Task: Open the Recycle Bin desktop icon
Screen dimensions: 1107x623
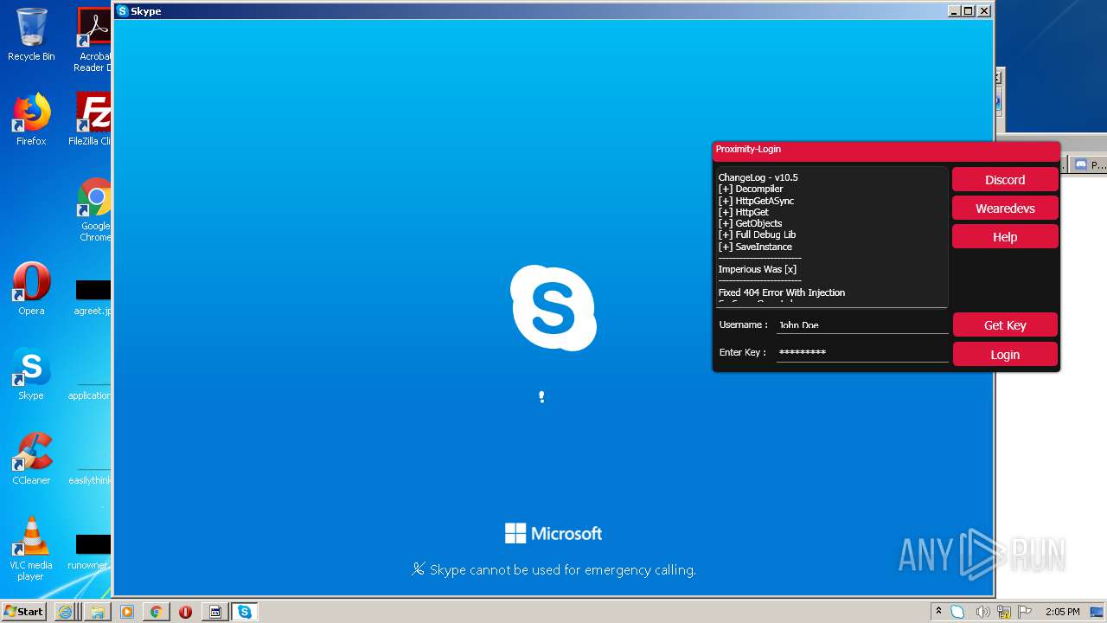Action: 31,35
